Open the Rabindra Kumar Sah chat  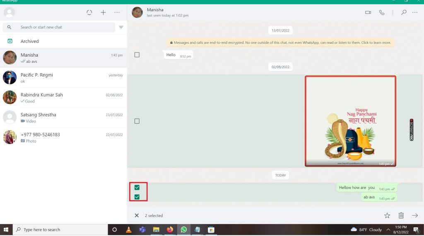coord(63,98)
